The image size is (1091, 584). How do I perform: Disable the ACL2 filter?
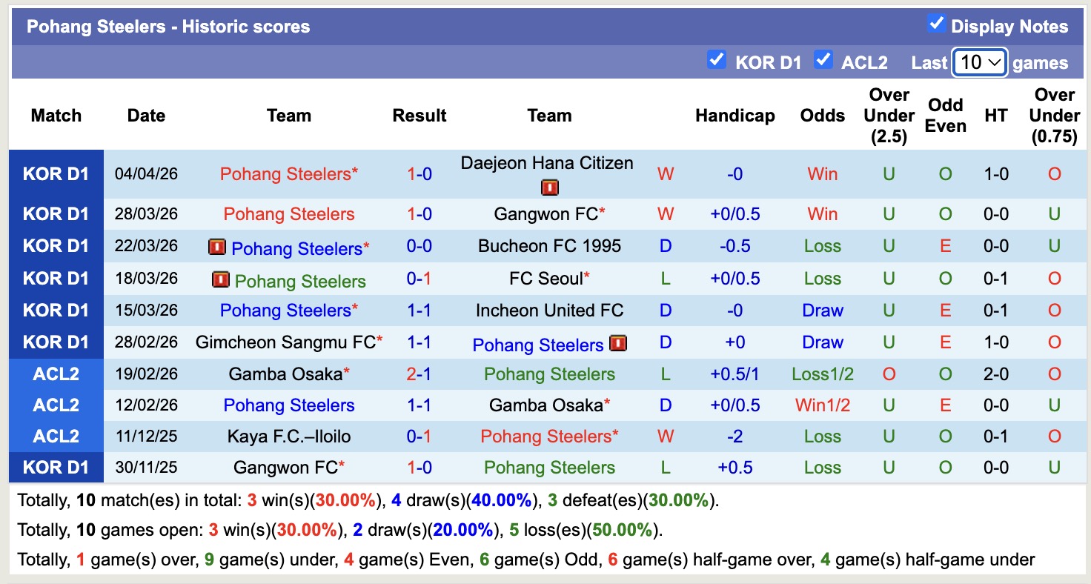click(823, 61)
